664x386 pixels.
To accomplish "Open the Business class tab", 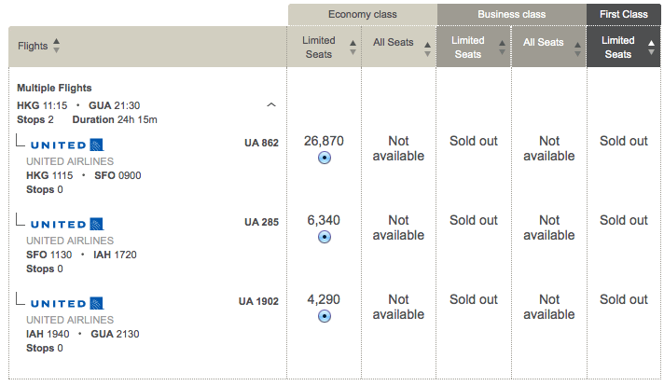I will (512, 14).
